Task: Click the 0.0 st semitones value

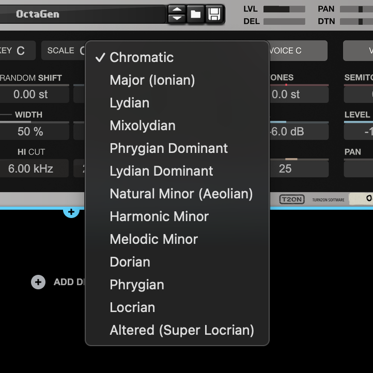Action: (x=299, y=95)
